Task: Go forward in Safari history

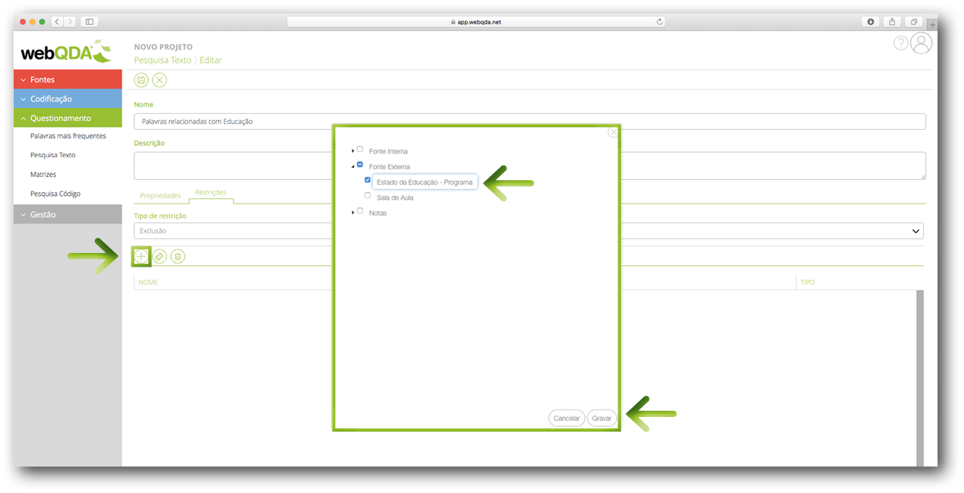Action: pos(70,22)
